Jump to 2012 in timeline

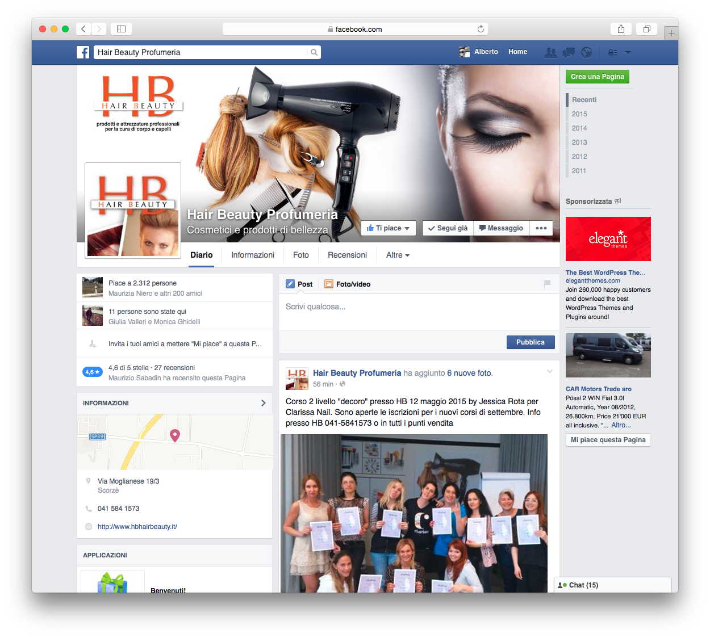[579, 157]
